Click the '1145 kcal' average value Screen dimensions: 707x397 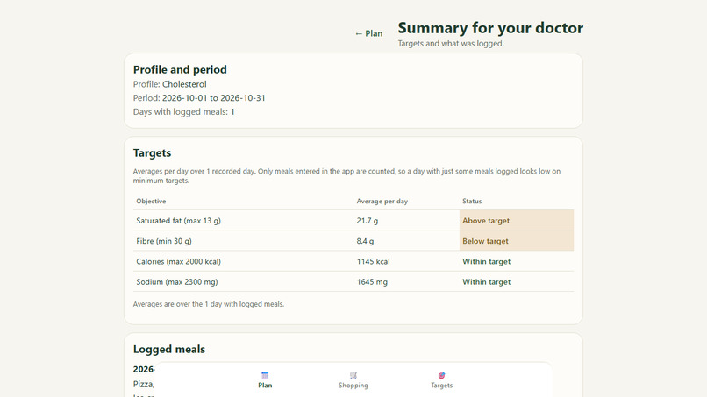coord(374,261)
